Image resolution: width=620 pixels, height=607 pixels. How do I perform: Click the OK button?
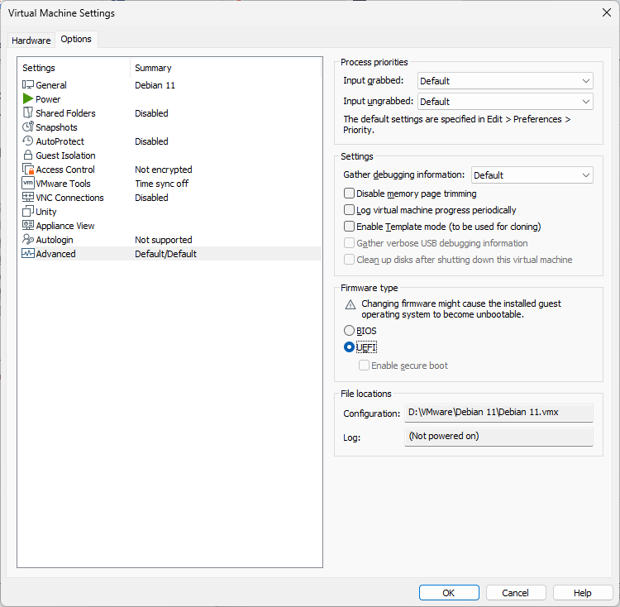pyautogui.click(x=449, y=593)
